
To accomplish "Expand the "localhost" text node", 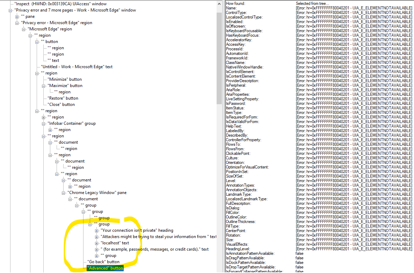I will 97,243.
